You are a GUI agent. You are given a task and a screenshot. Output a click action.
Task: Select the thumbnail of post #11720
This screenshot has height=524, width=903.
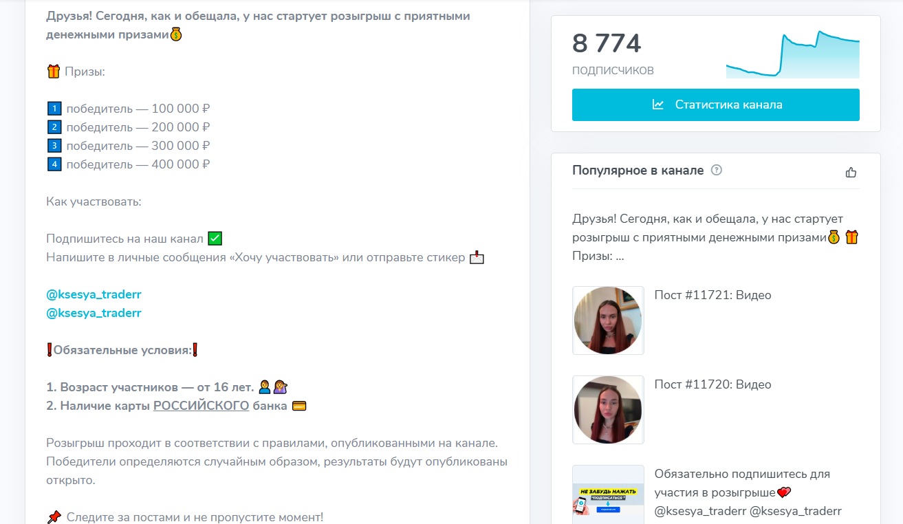pos(608,410)
